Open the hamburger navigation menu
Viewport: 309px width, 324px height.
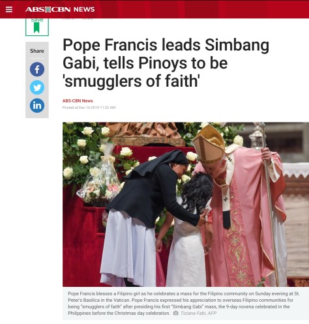[9, 9]
